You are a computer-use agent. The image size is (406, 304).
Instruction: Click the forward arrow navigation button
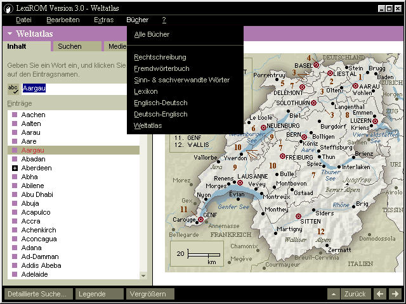(x=395, y=294)
